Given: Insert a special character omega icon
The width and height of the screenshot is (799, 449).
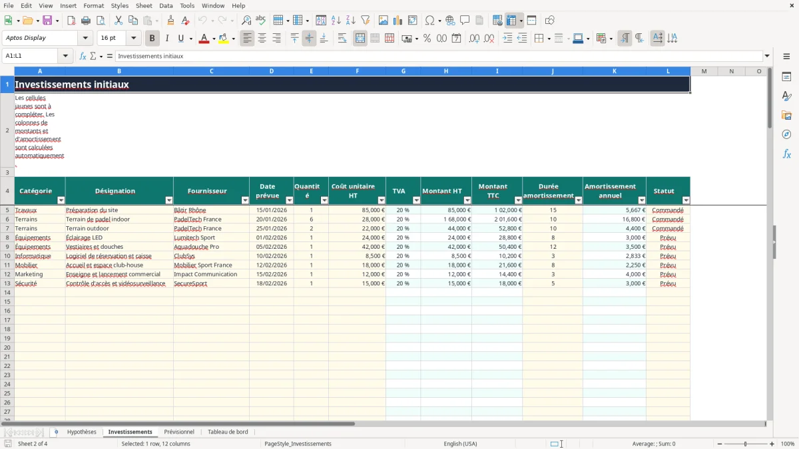Looking at the screenshot, I should pyautogui.click(x=429, y=21).
